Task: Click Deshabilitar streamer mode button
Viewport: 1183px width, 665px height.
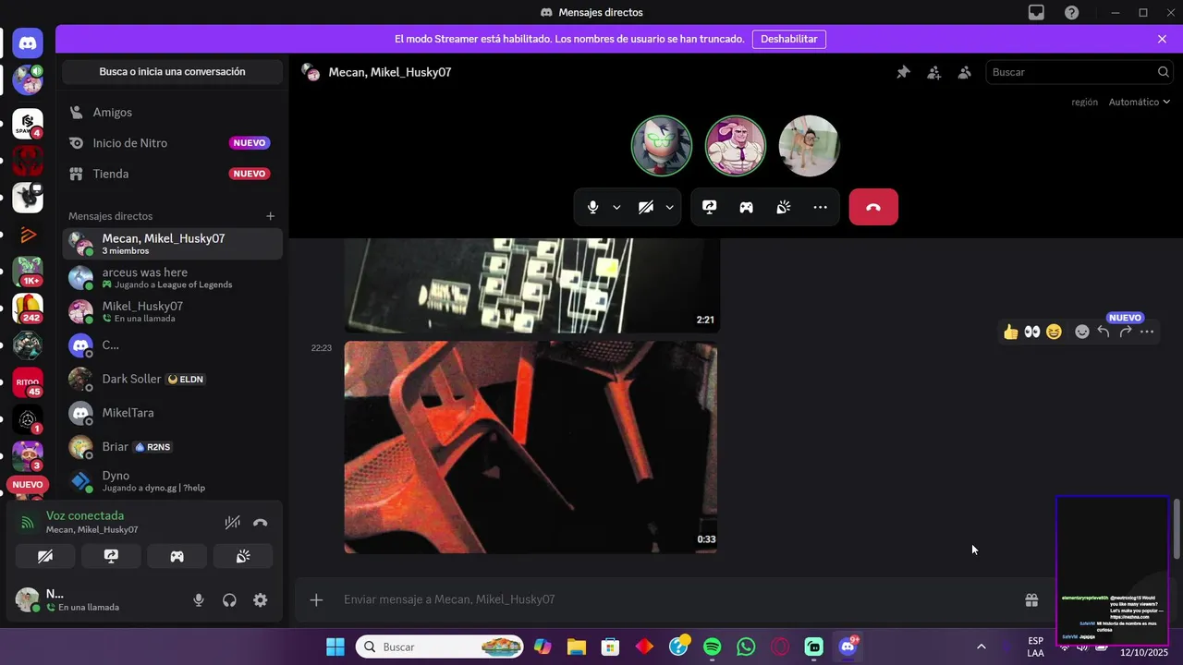Action: pos(788,39)
